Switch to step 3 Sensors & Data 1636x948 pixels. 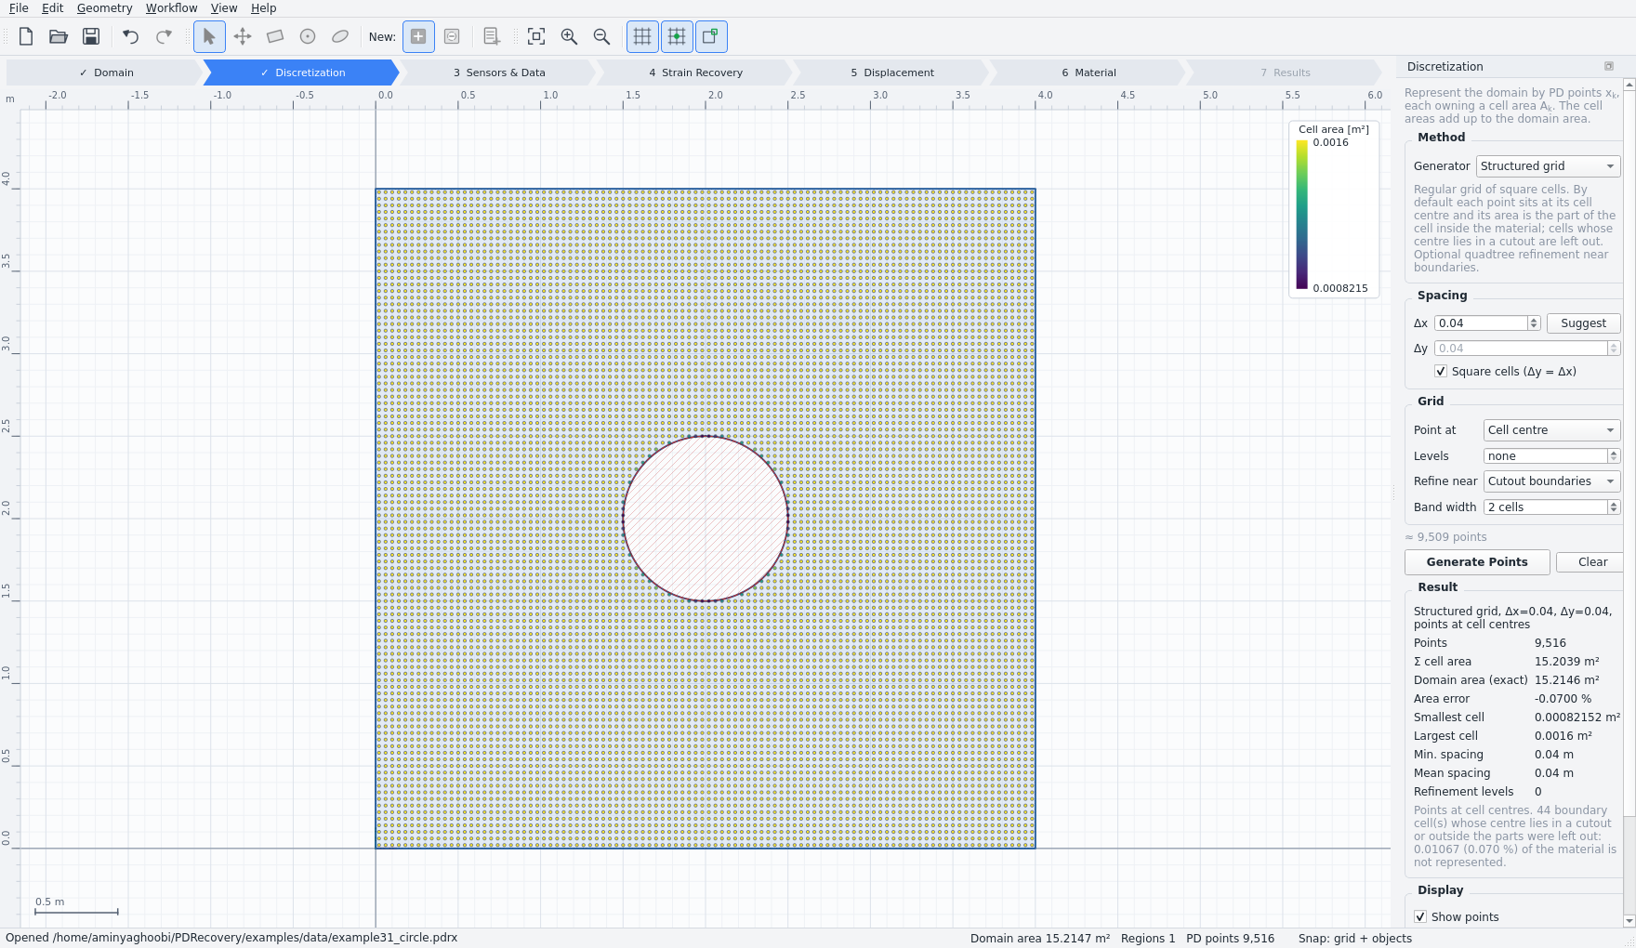tap(499, 72)
